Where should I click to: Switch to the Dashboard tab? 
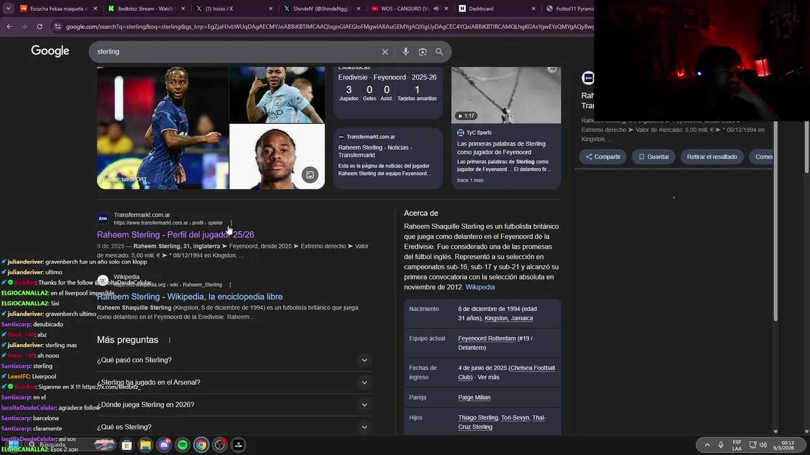495,9
